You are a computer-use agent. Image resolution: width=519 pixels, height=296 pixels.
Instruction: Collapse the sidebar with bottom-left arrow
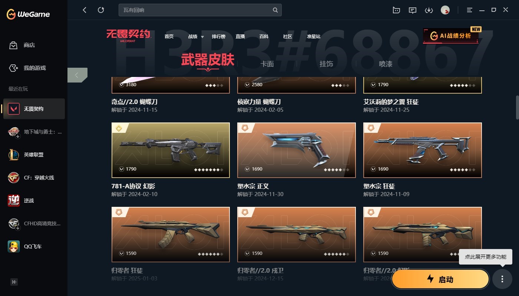pyautogui.click(x=14, y=282)
